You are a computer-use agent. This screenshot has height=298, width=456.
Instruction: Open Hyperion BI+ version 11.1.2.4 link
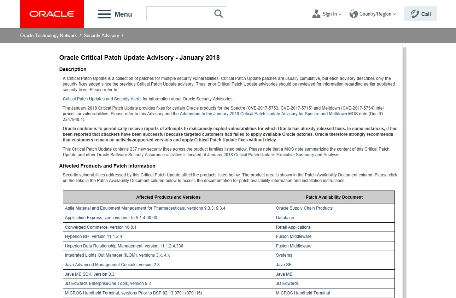pyautogui.click(x=93, y=236)
